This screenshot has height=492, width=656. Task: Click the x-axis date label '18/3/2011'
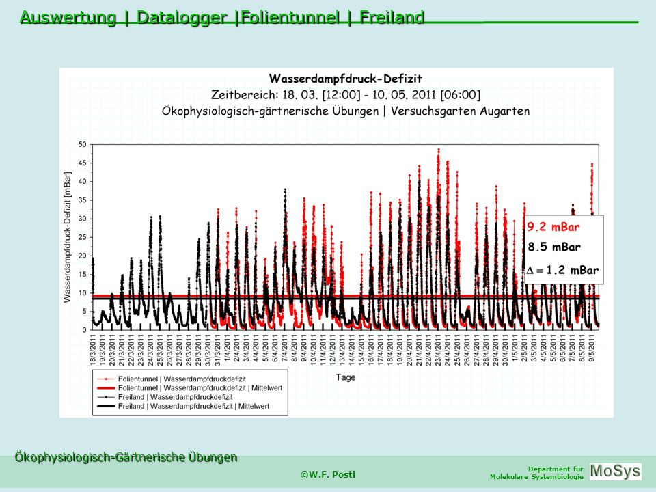point(93,350)
